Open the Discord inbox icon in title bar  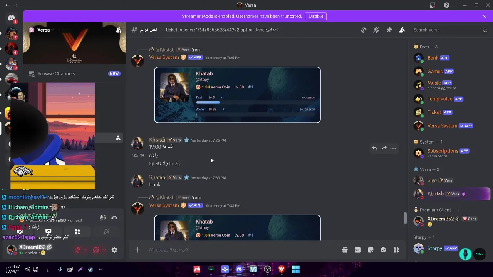click(433, 5)
